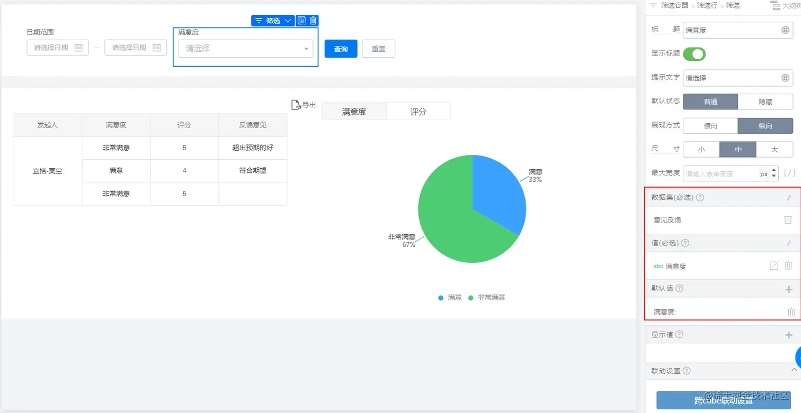Show help for 显示值

pyautogui.click(x=679, y=334)
